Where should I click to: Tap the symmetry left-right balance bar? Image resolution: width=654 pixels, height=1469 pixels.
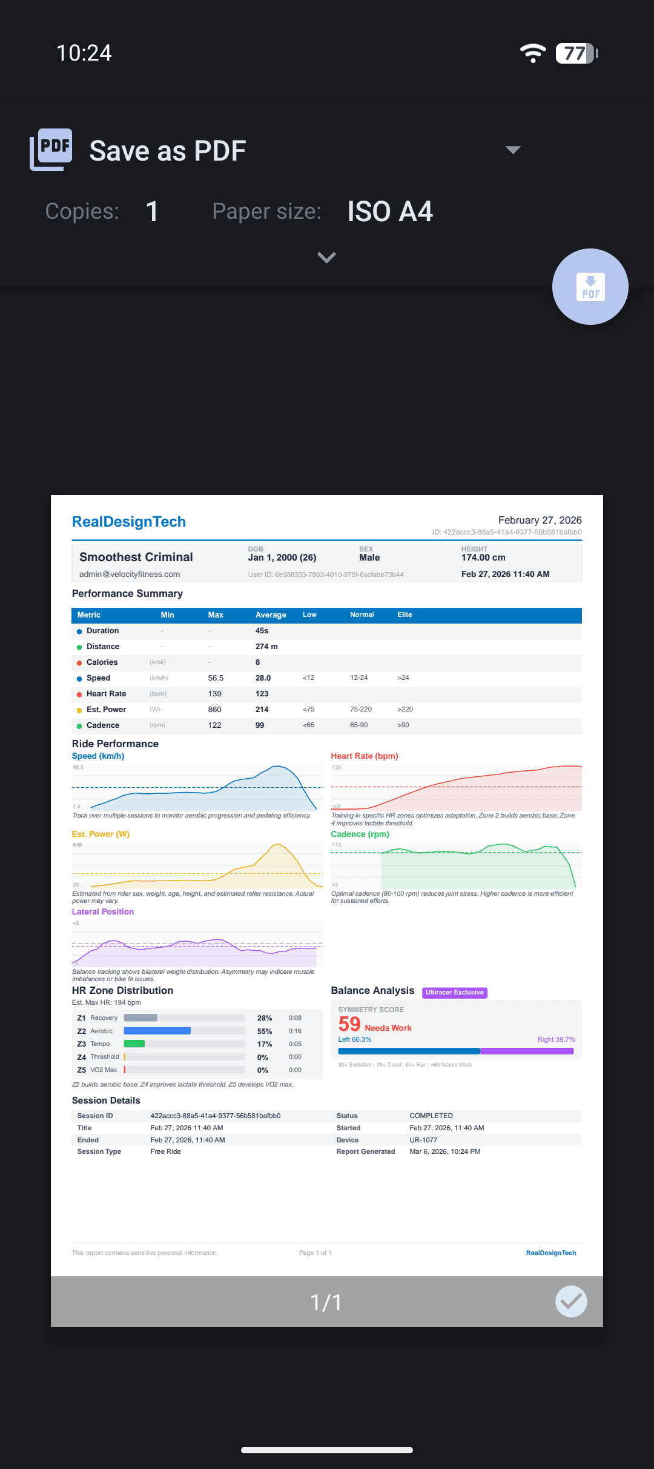(x=456, y=1051)
